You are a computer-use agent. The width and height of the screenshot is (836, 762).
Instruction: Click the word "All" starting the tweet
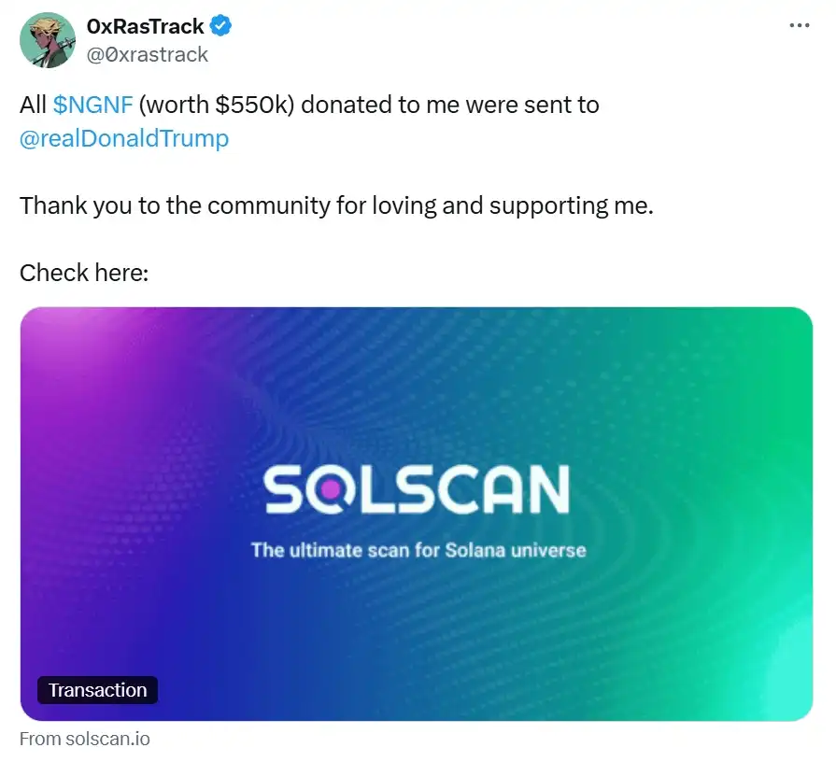(33, 104)
